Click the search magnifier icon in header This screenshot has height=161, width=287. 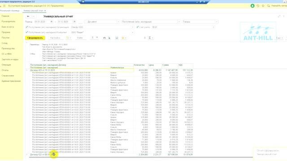point(268,6)
